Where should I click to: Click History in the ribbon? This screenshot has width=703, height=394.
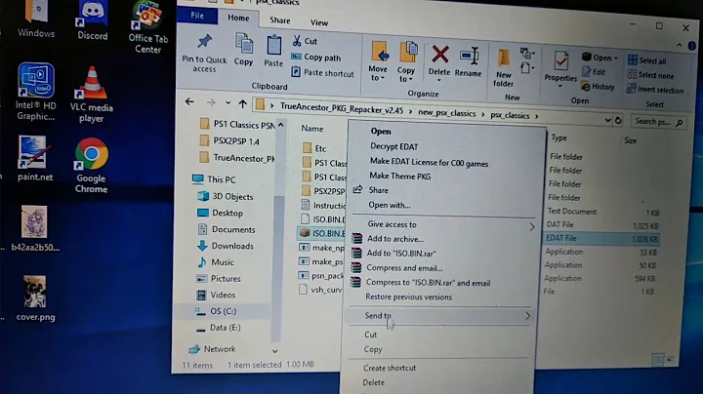(598, 87)
